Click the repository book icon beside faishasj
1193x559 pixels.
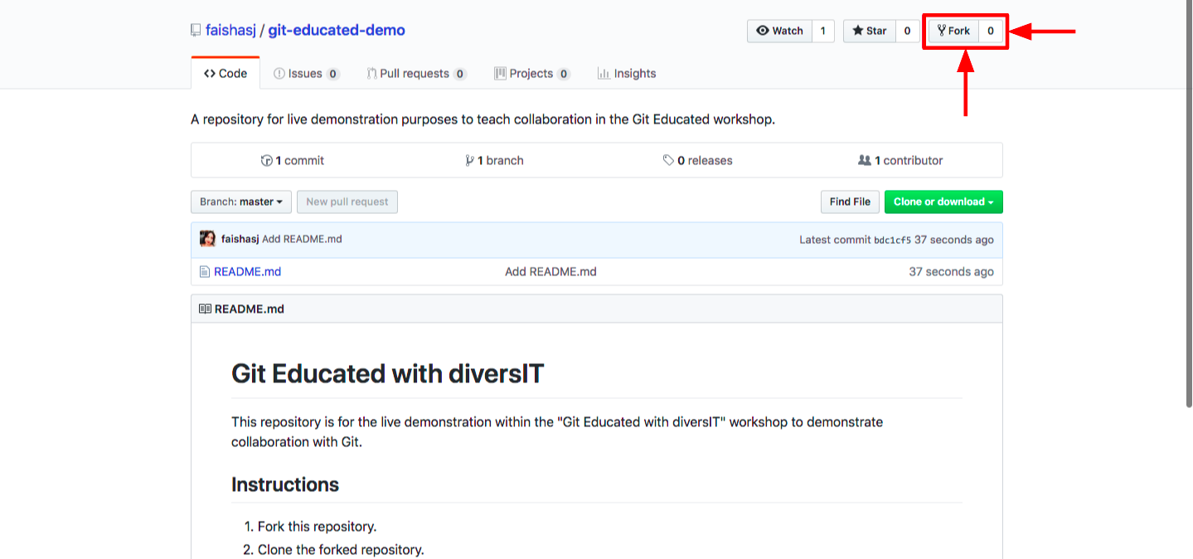point(196,31)
